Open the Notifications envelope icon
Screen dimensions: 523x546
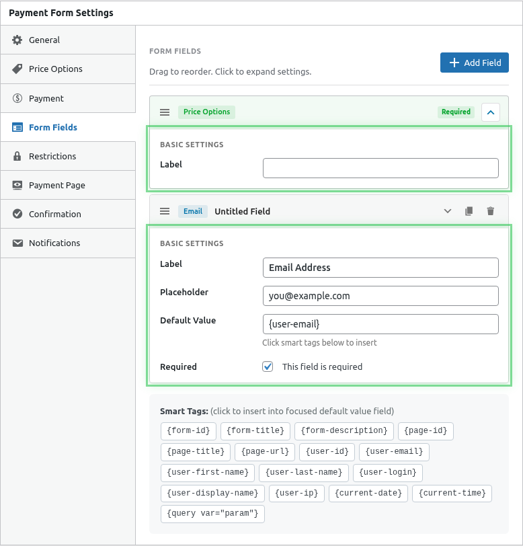click(19, 243)
